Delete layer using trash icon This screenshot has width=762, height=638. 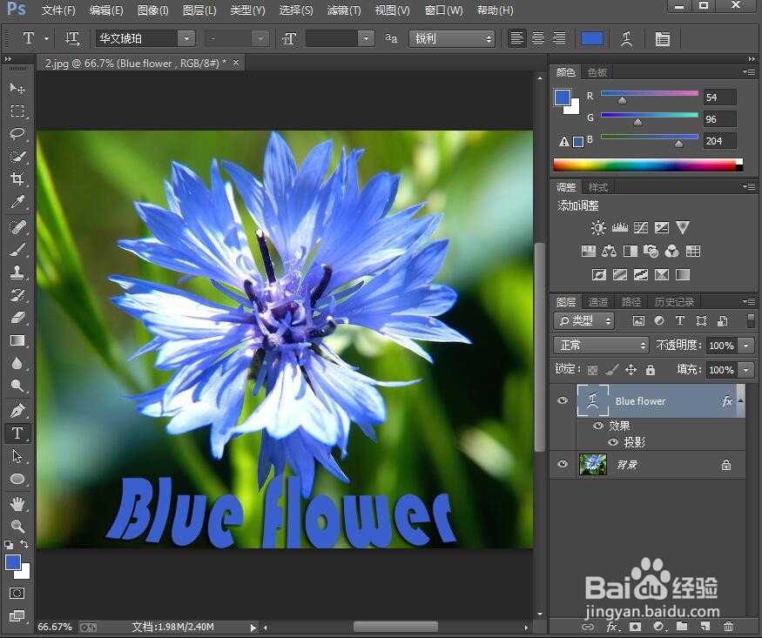point(727,627)
